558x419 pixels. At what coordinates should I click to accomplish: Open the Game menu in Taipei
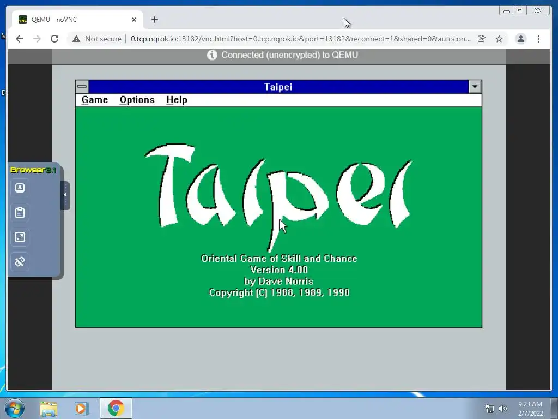coord(95,100)
